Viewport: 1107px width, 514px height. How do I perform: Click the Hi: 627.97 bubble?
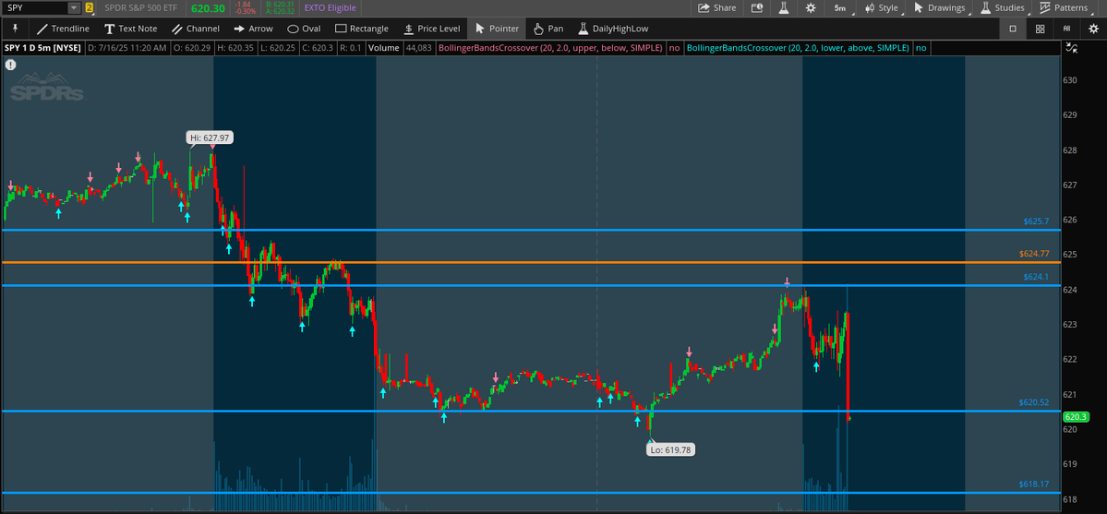click(209, 137)
